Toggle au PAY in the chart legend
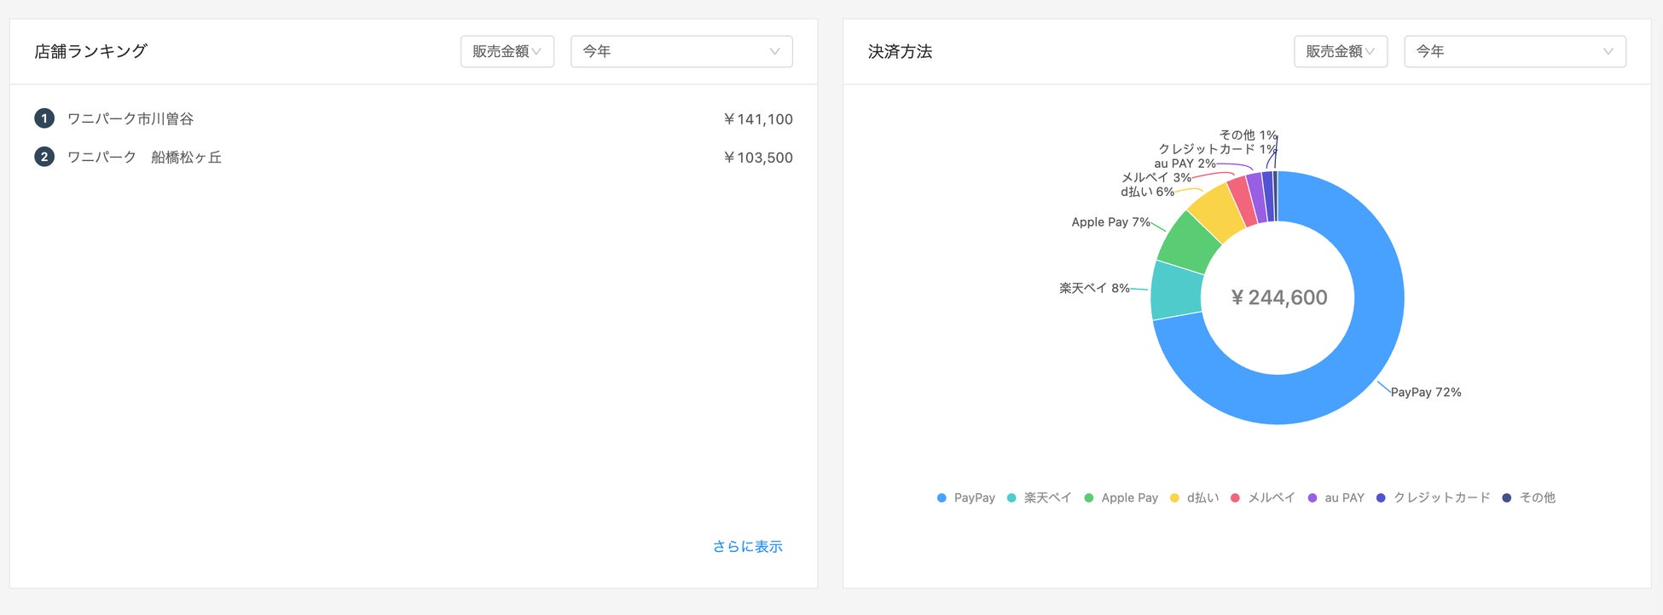The width and height of the screenshot is (1663, 615). (1336, 497)
